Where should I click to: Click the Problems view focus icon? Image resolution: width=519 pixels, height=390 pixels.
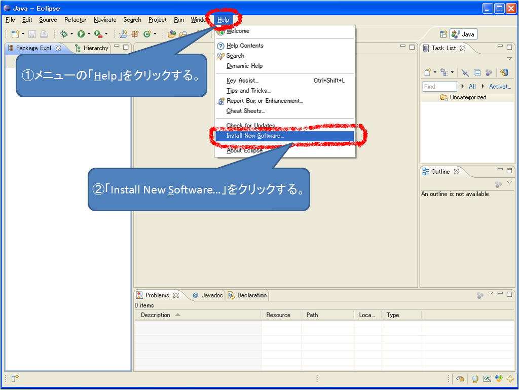480,295
